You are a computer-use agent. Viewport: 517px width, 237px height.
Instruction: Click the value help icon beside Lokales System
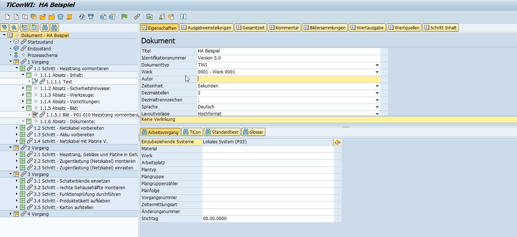(337, 142)
